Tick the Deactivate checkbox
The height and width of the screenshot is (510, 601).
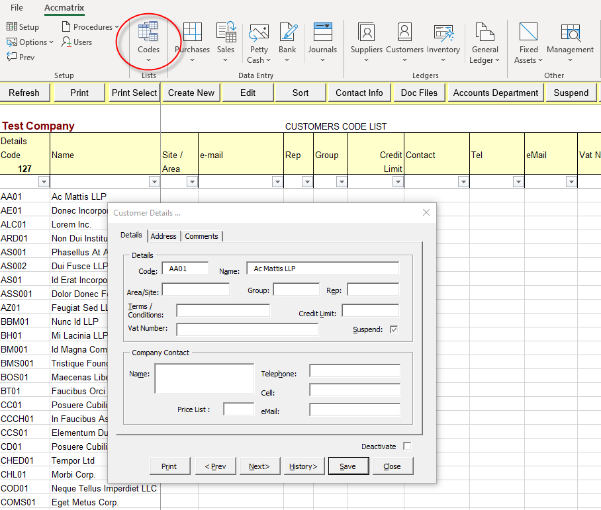tap(407, 446)
